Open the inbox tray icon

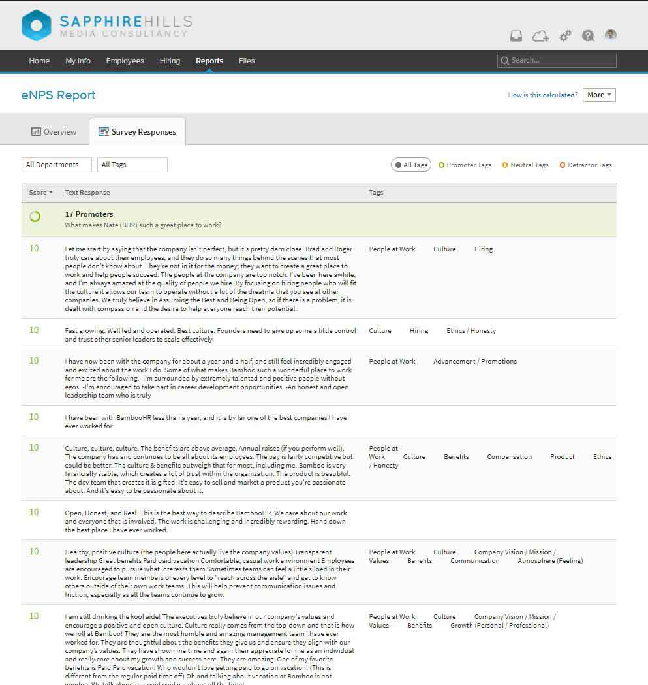516,36
